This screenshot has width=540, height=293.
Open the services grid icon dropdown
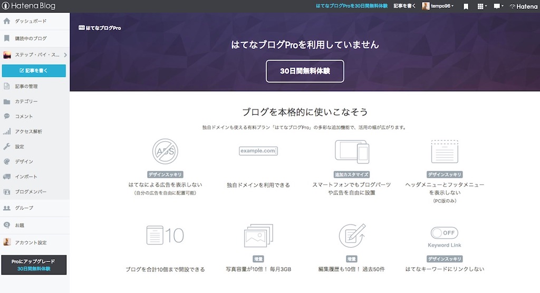(482, 6)
